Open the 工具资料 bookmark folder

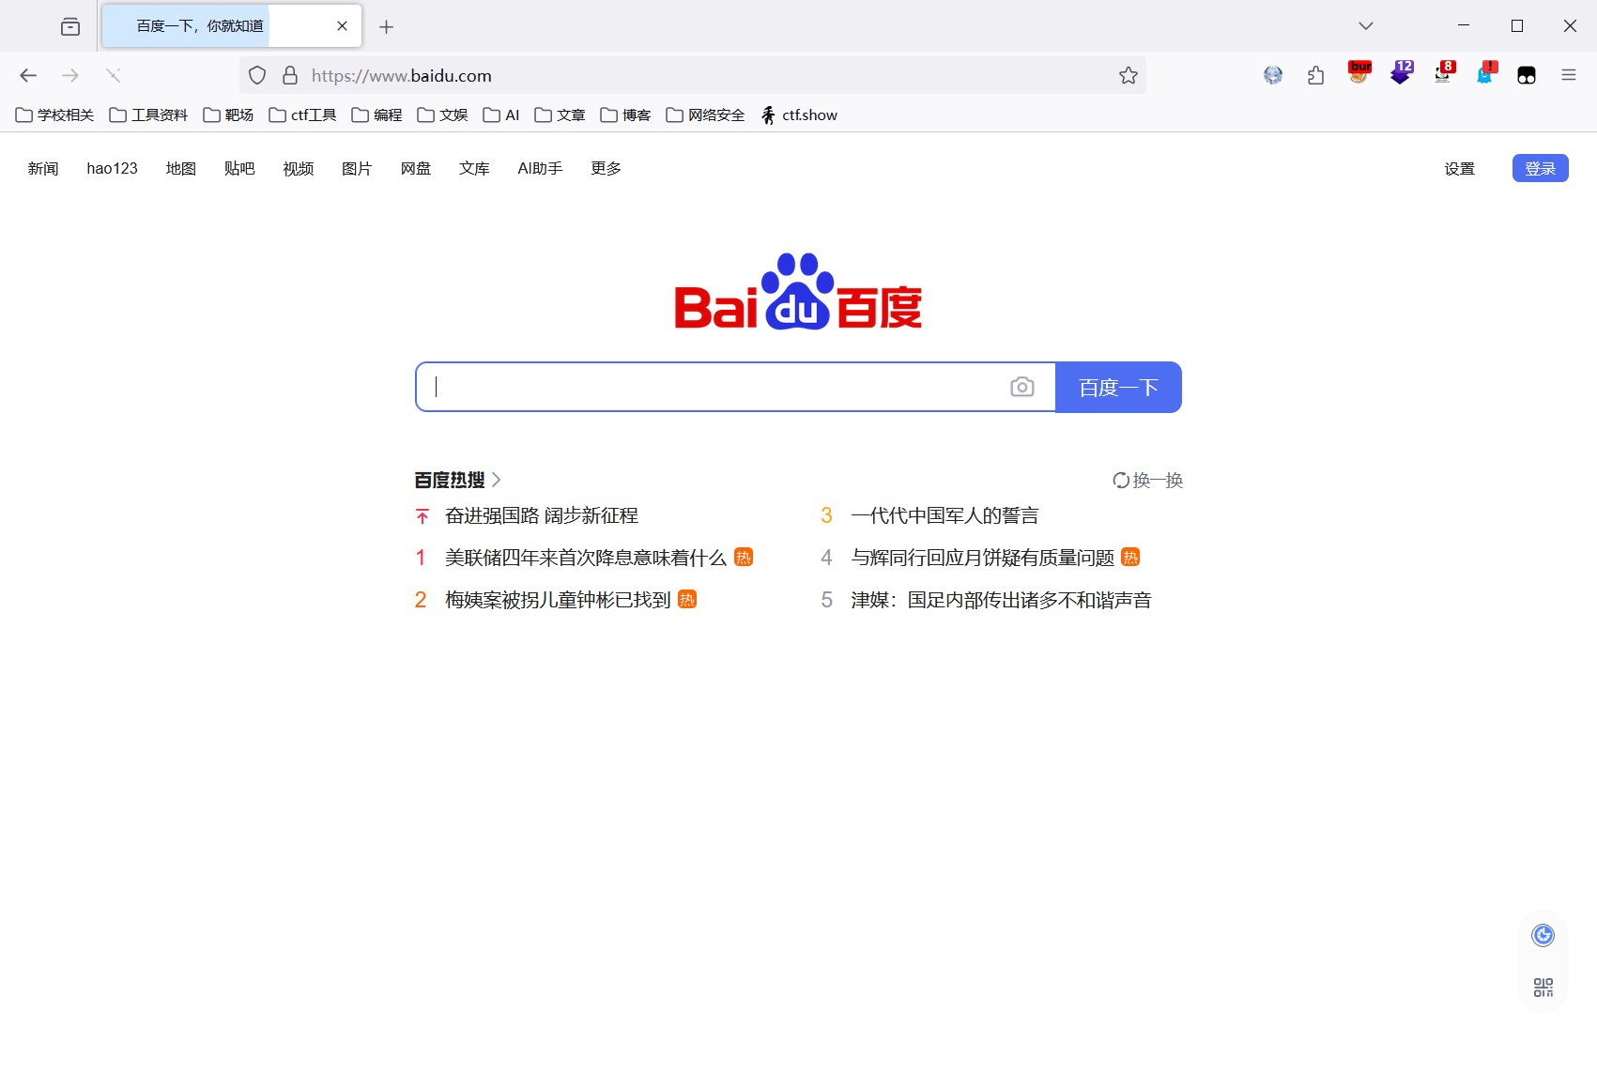(x=148, y=115)
